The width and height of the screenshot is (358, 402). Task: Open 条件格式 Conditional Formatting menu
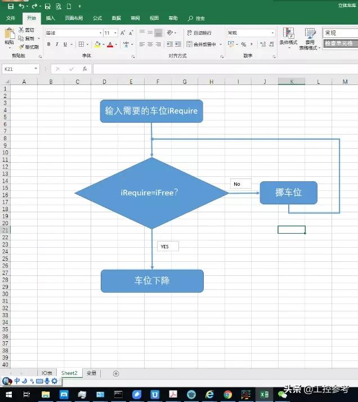pyautogui.click(x=289, y=38)
